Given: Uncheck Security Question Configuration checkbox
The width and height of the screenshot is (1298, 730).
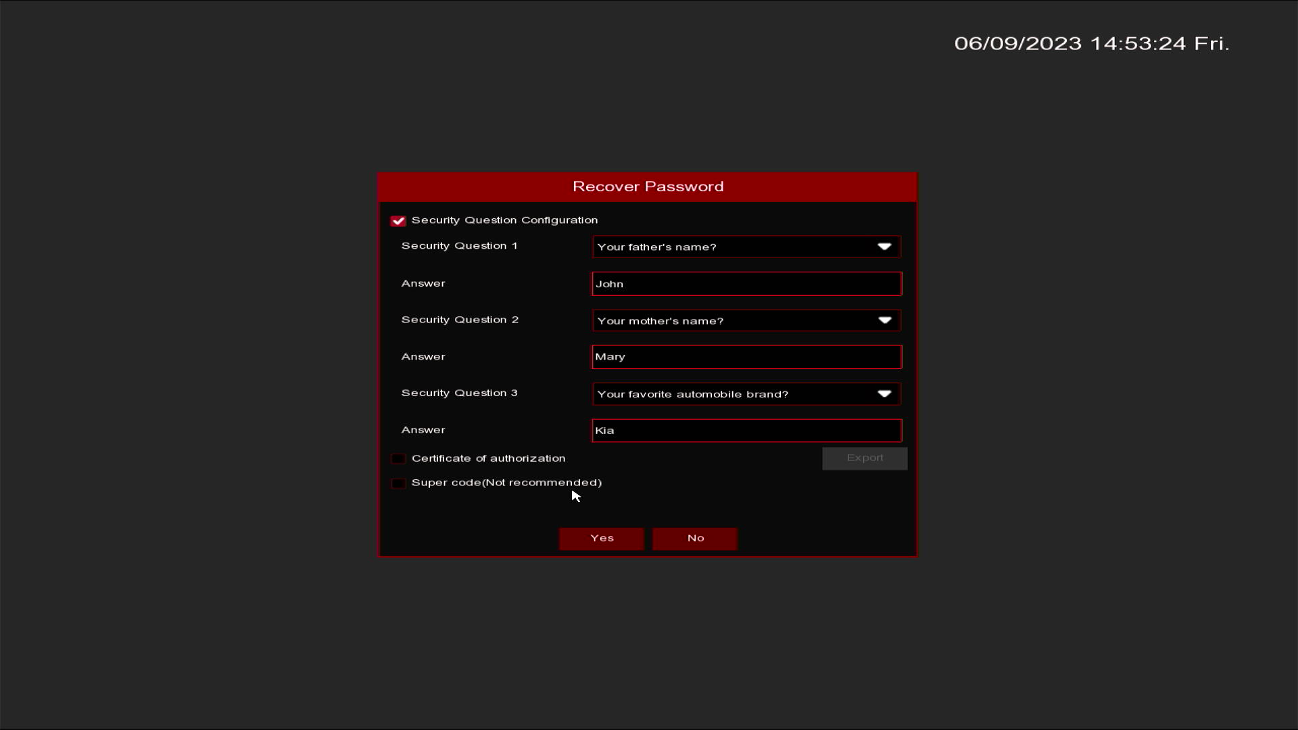Looking at the screenshot, I should (x=398, y=221).
